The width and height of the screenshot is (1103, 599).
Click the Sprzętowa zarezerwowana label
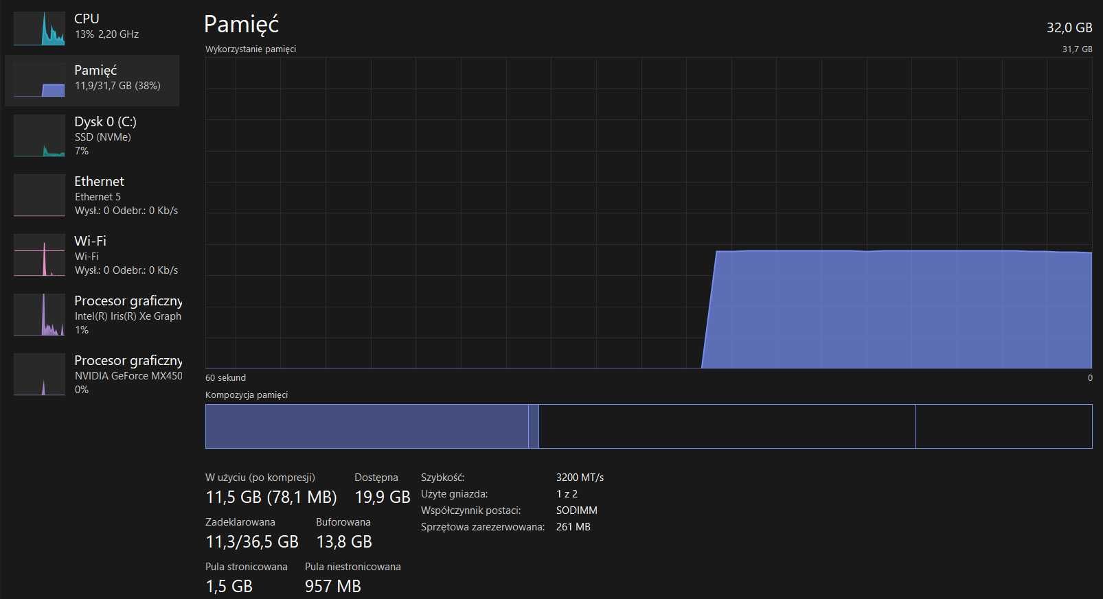point(483,527)
